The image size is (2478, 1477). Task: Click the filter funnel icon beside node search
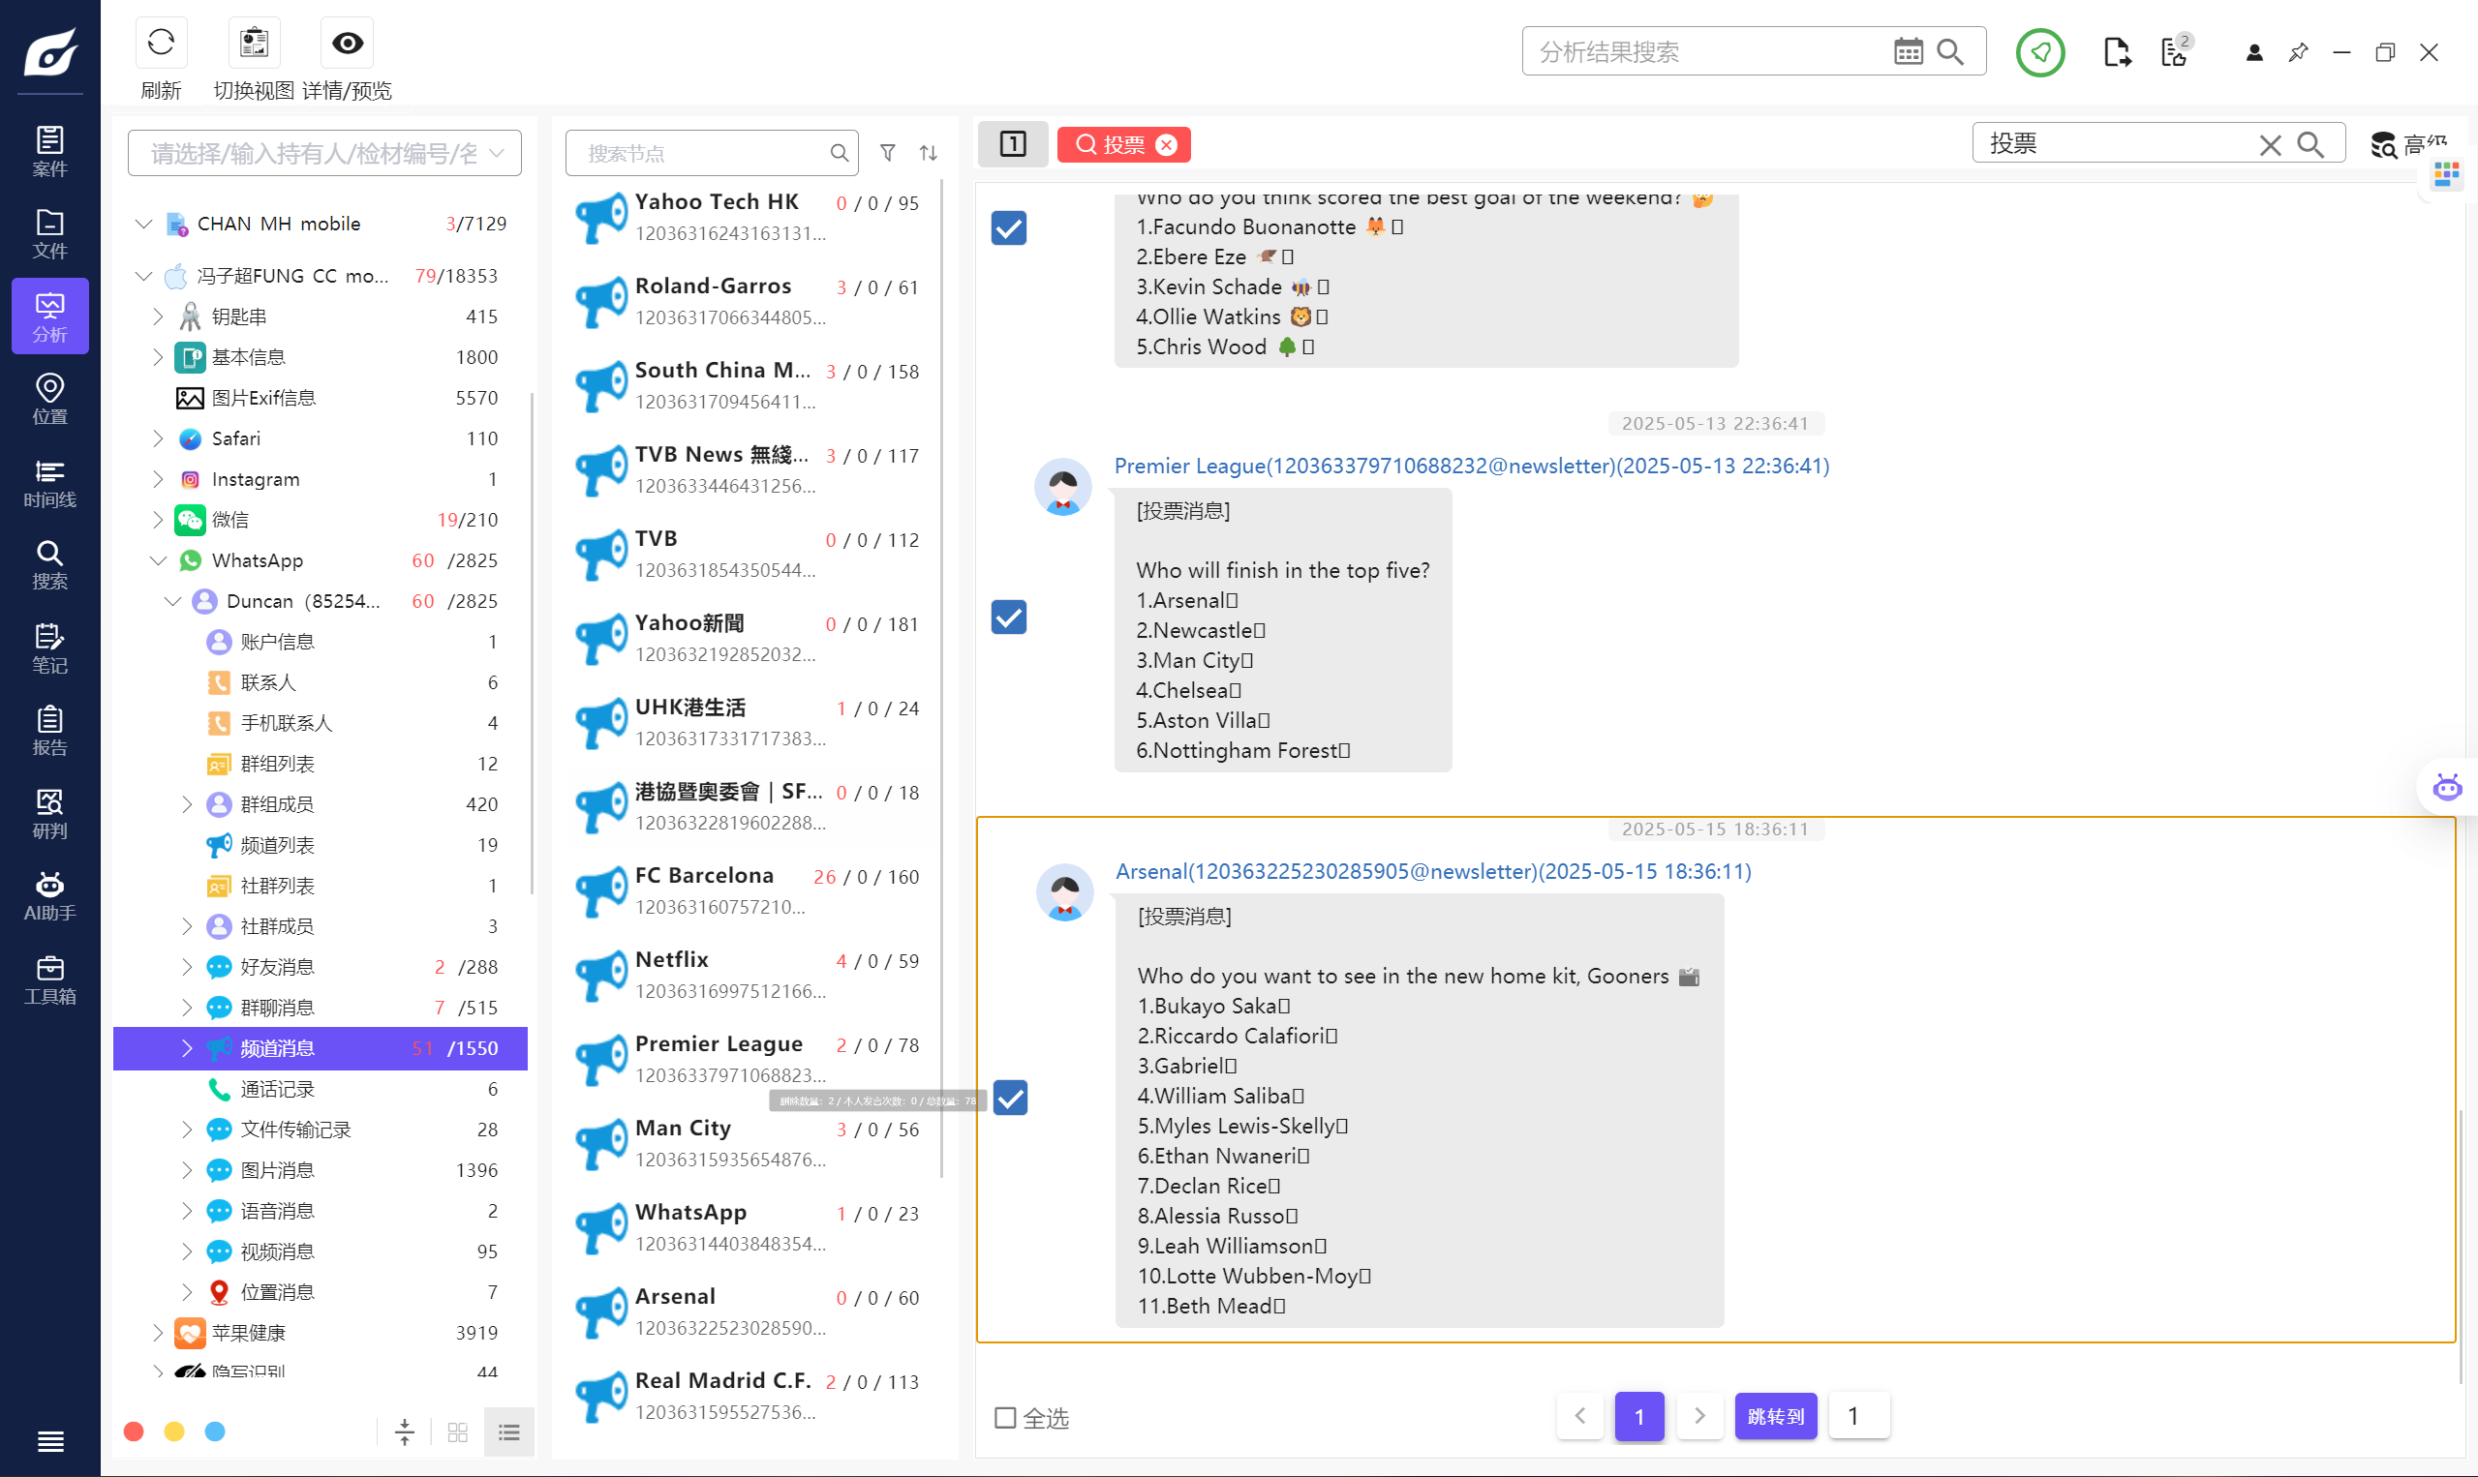click(x=887, y=152)
